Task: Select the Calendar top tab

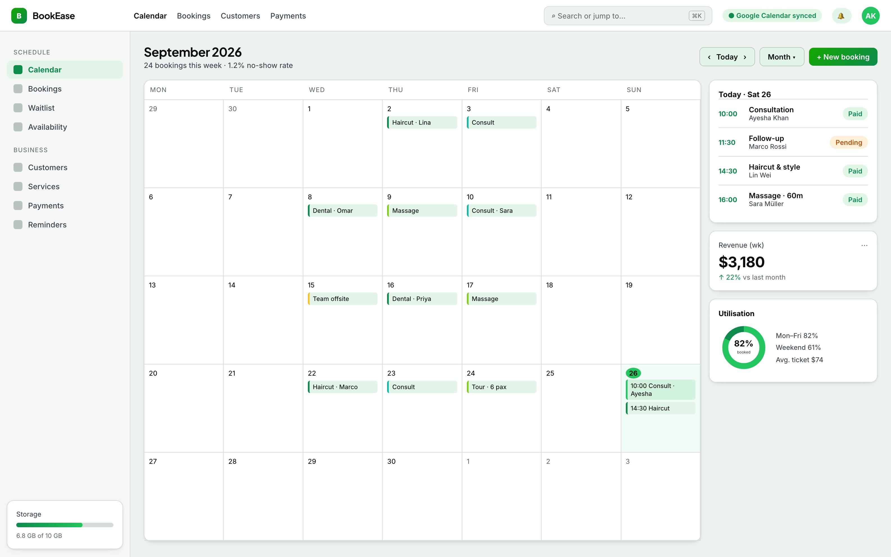Action: 150,16
